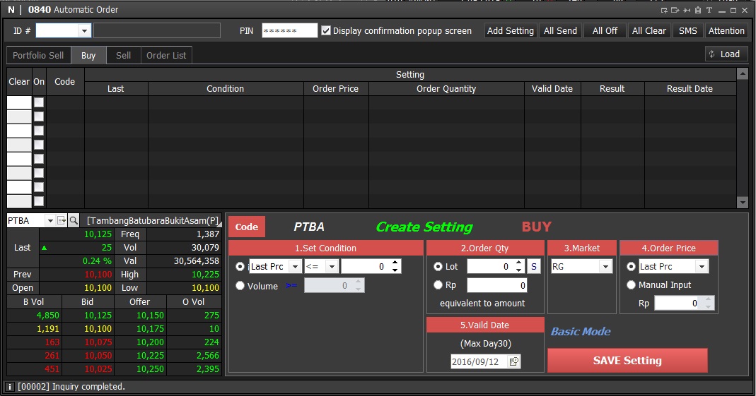This screenshot has width=756, height=396.
Task: Click the red Code button
Action: 247,227
